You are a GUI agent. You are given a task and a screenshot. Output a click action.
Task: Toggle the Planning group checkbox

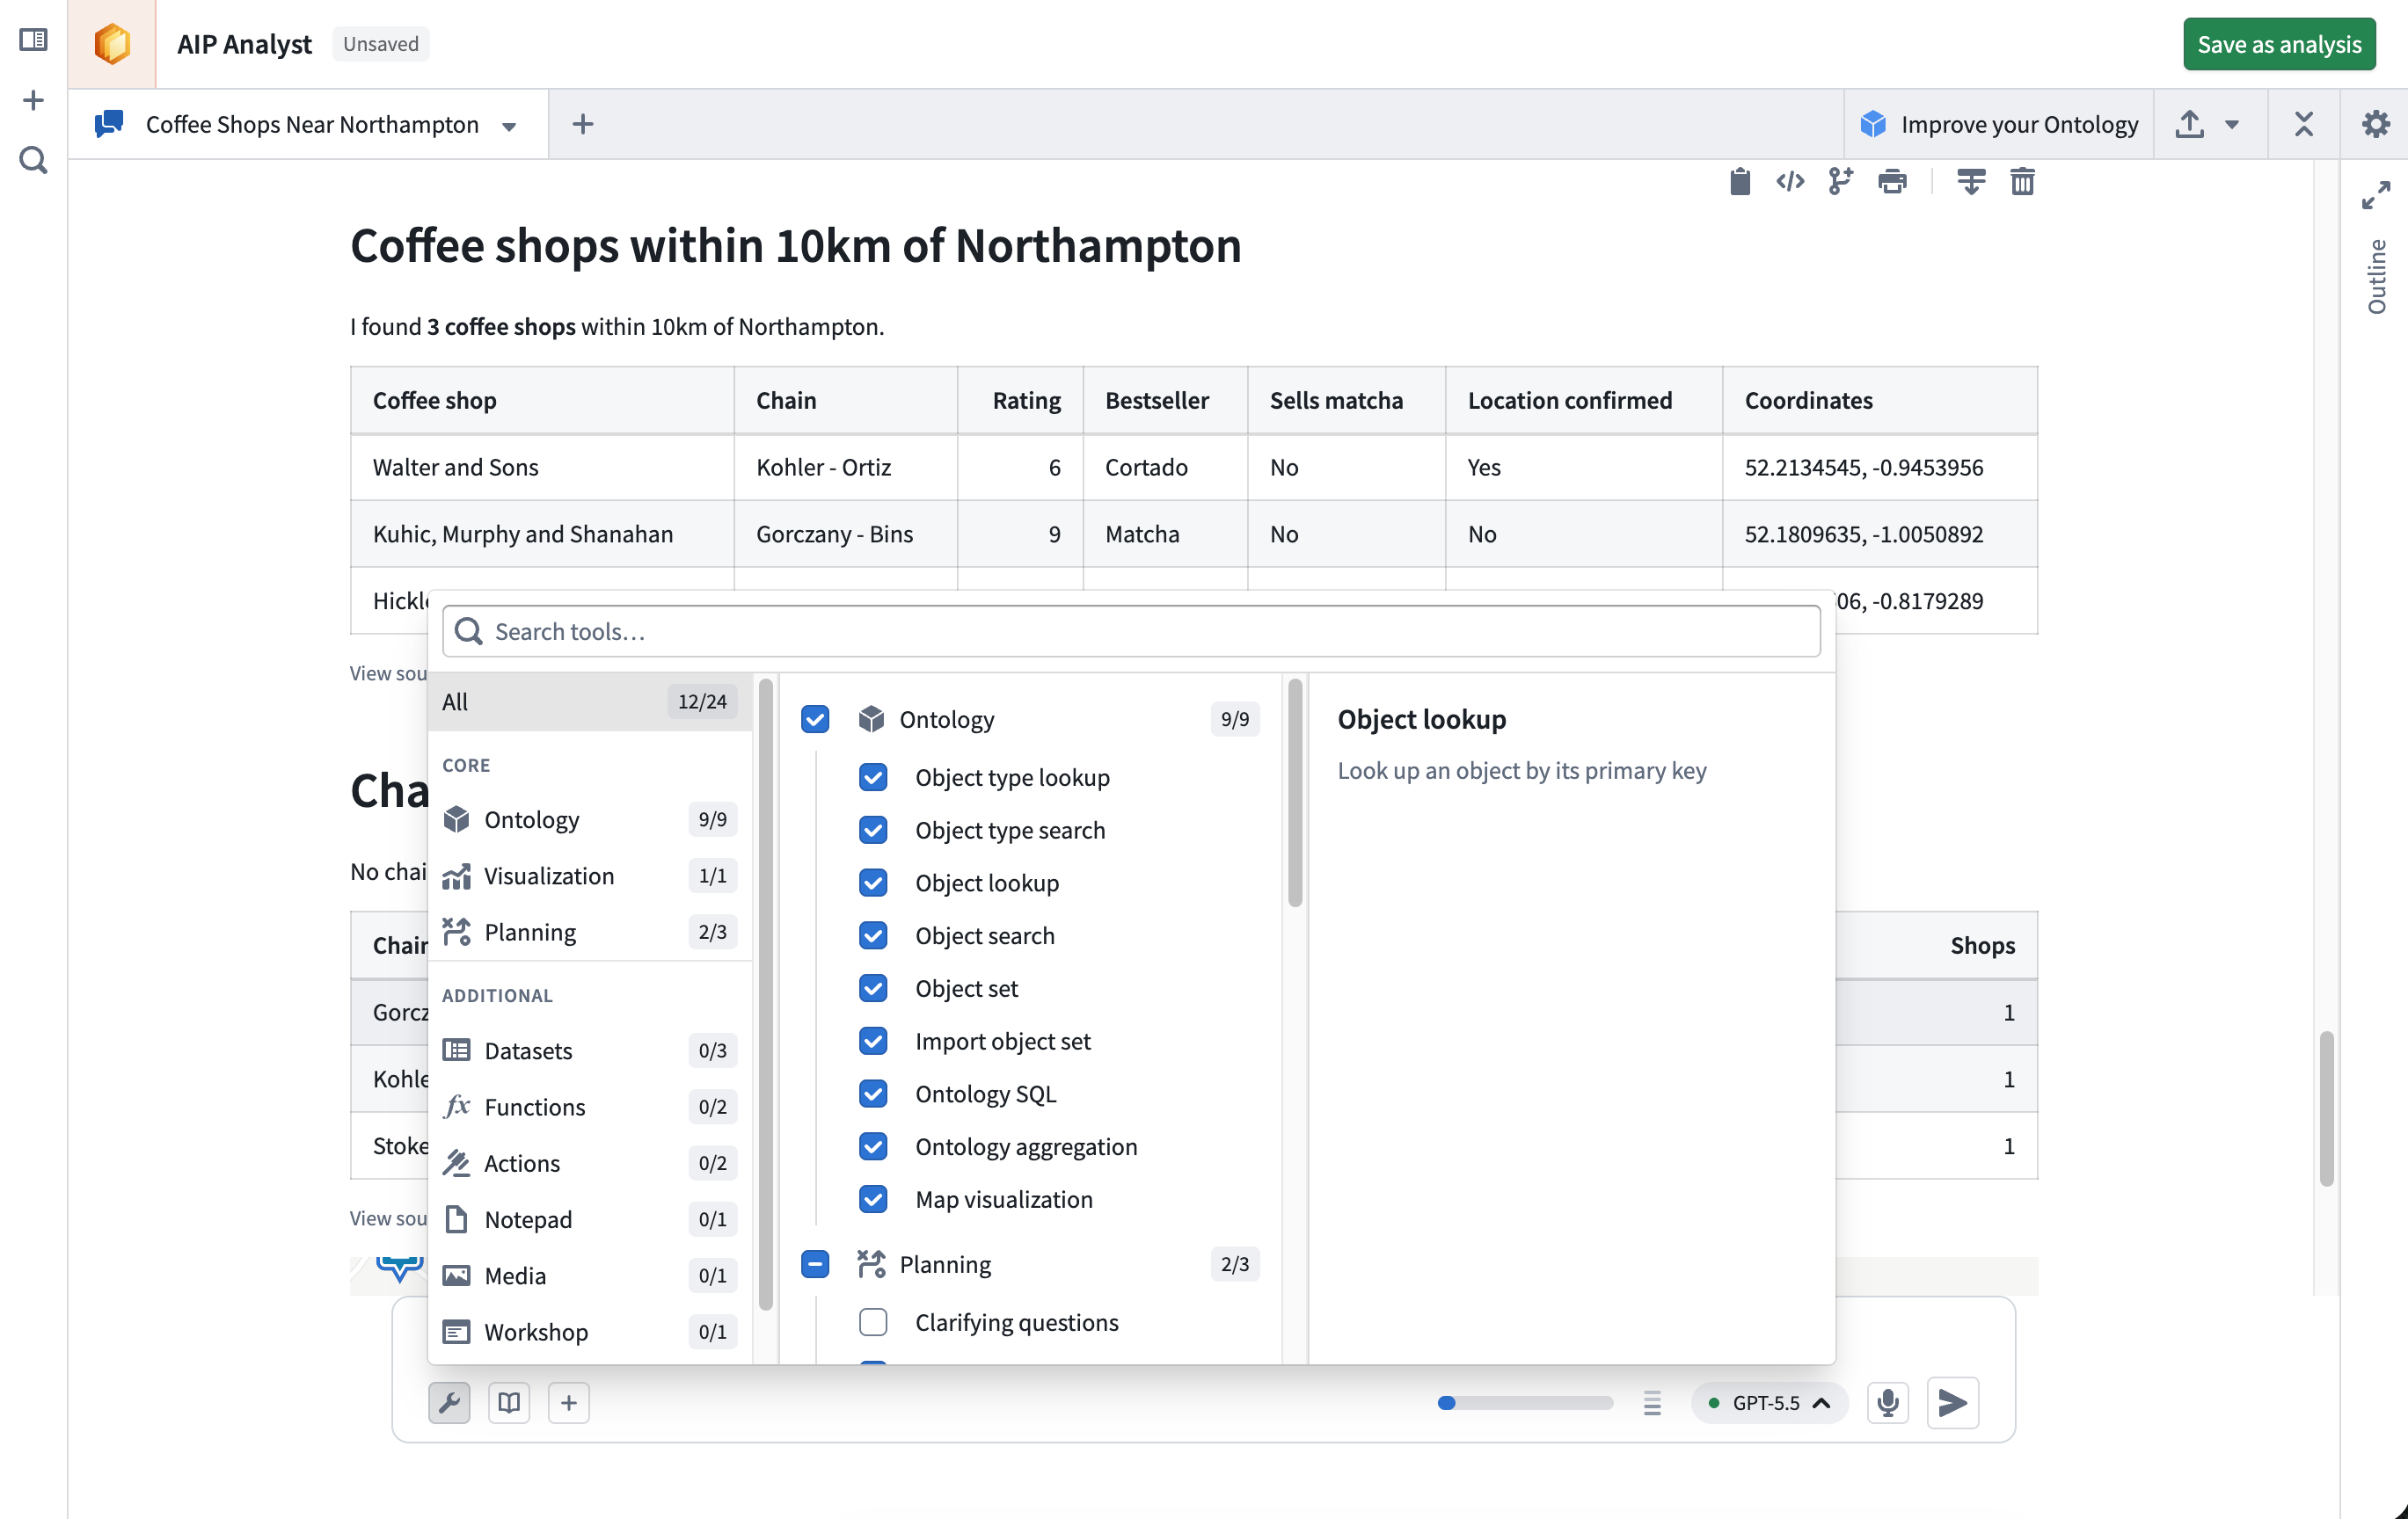point(815,1265)
